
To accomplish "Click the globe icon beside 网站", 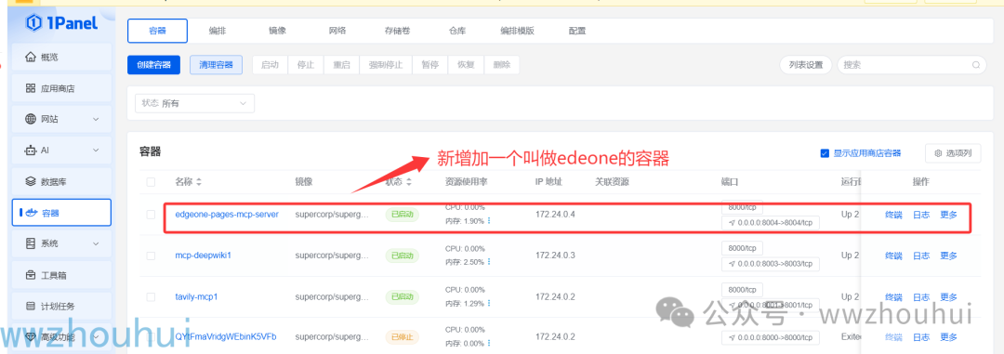I will point(30,119).
